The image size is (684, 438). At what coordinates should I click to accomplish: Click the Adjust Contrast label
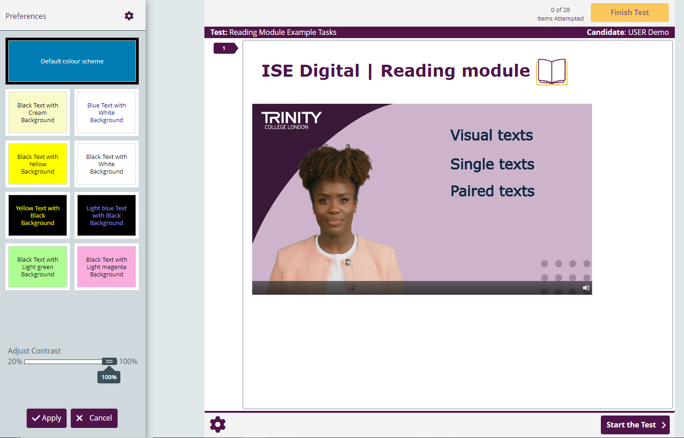[34, 351]
